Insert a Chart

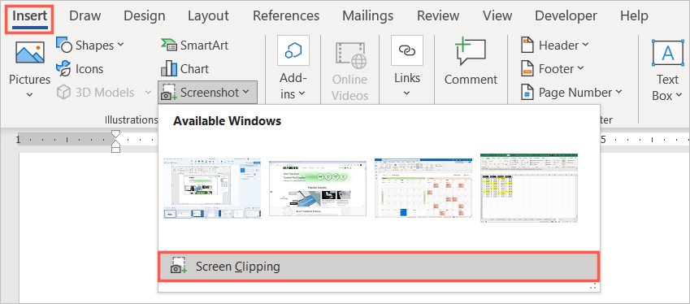(184, 69)
